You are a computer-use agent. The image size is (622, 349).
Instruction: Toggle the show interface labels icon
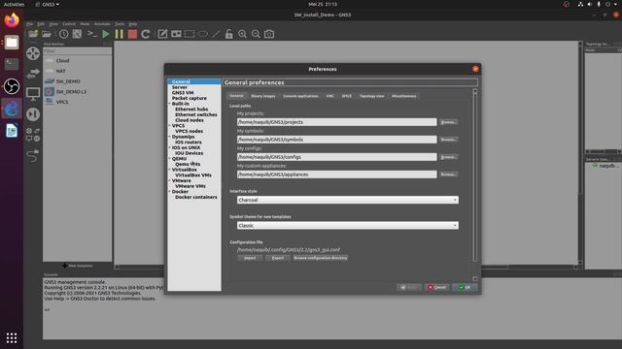[77, 34]
